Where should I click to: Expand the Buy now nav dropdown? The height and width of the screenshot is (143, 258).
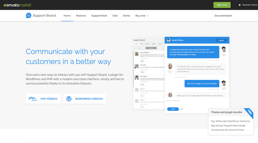142,15
